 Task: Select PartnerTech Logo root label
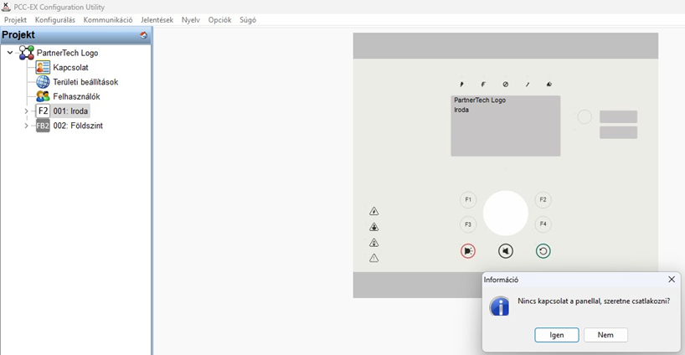[x=67, y=53]
